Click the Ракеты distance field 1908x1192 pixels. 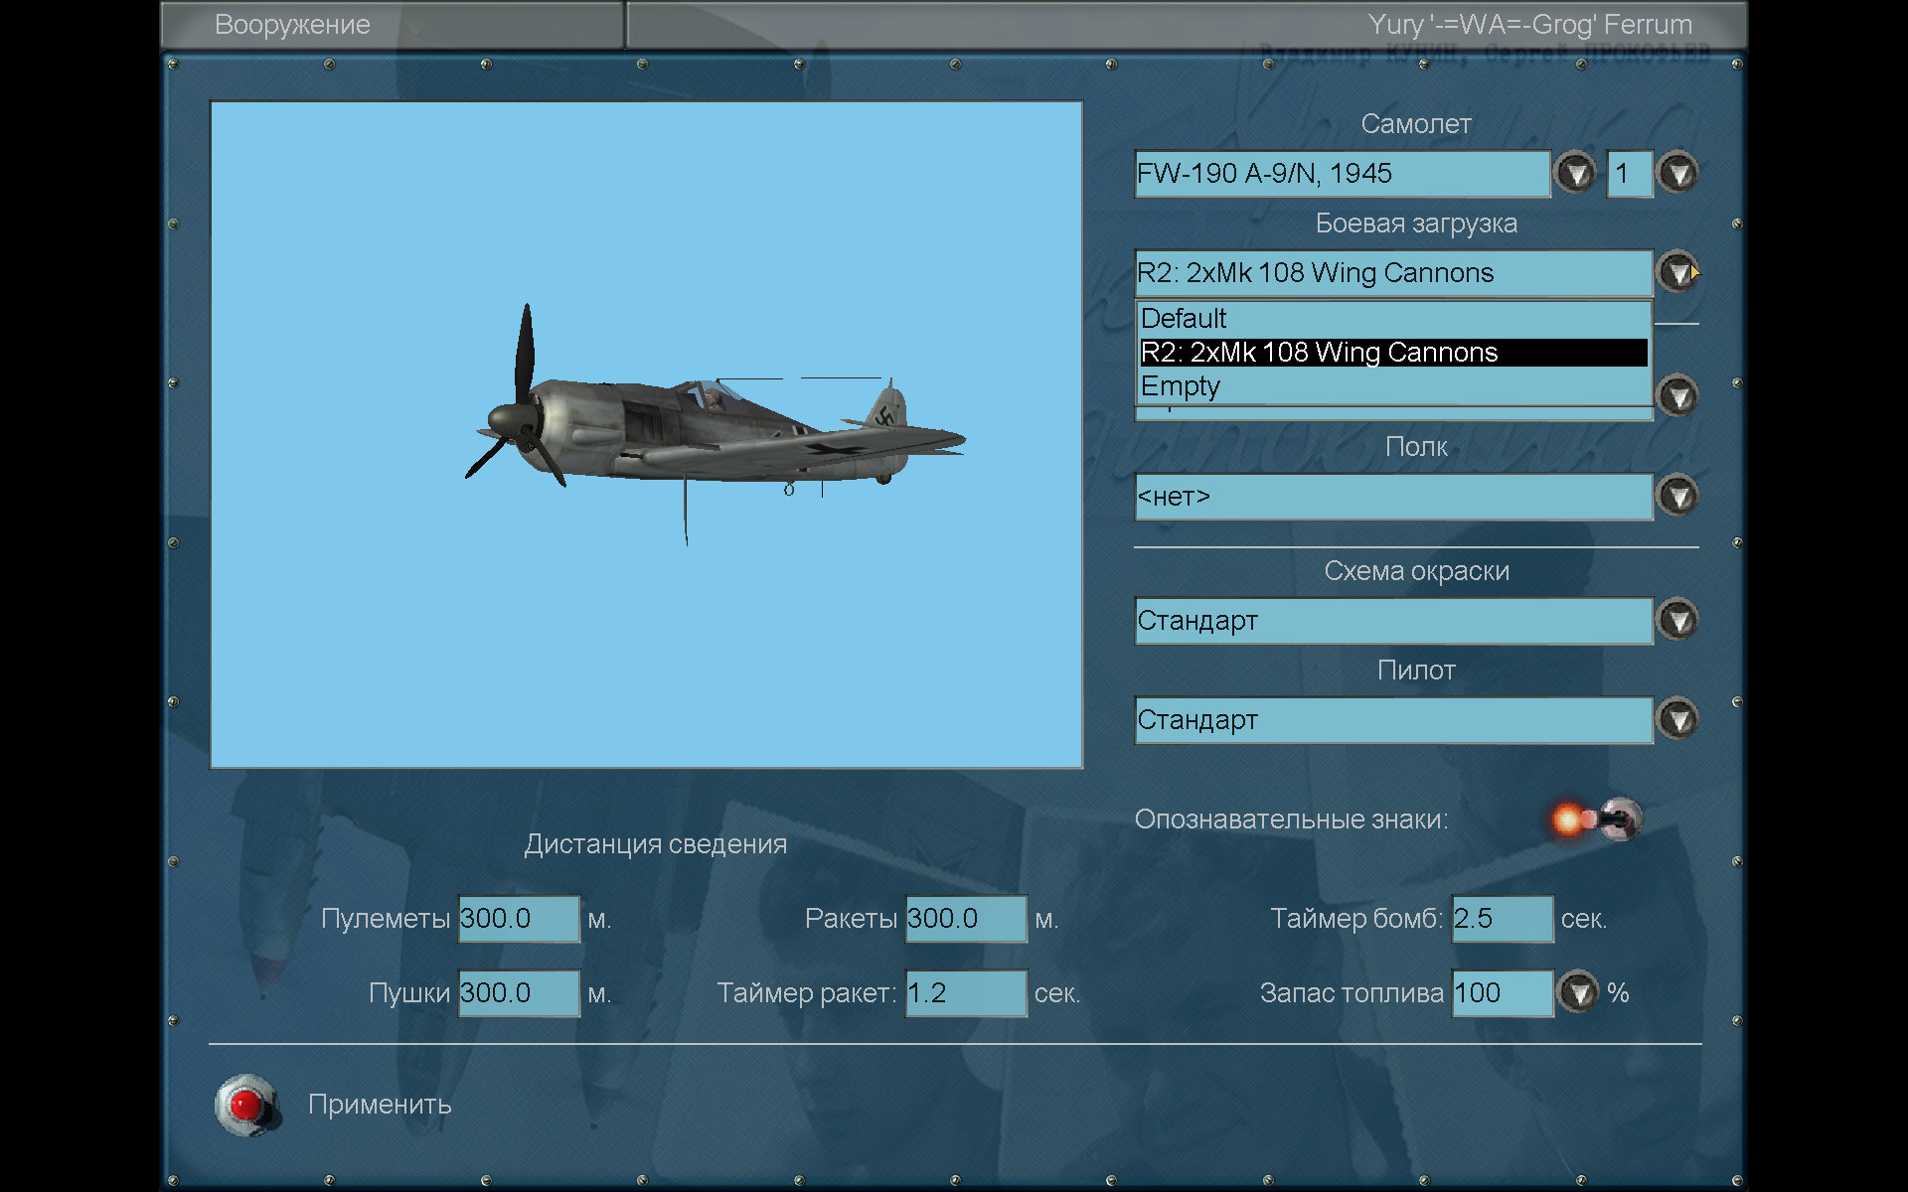[x=965, y=919]
